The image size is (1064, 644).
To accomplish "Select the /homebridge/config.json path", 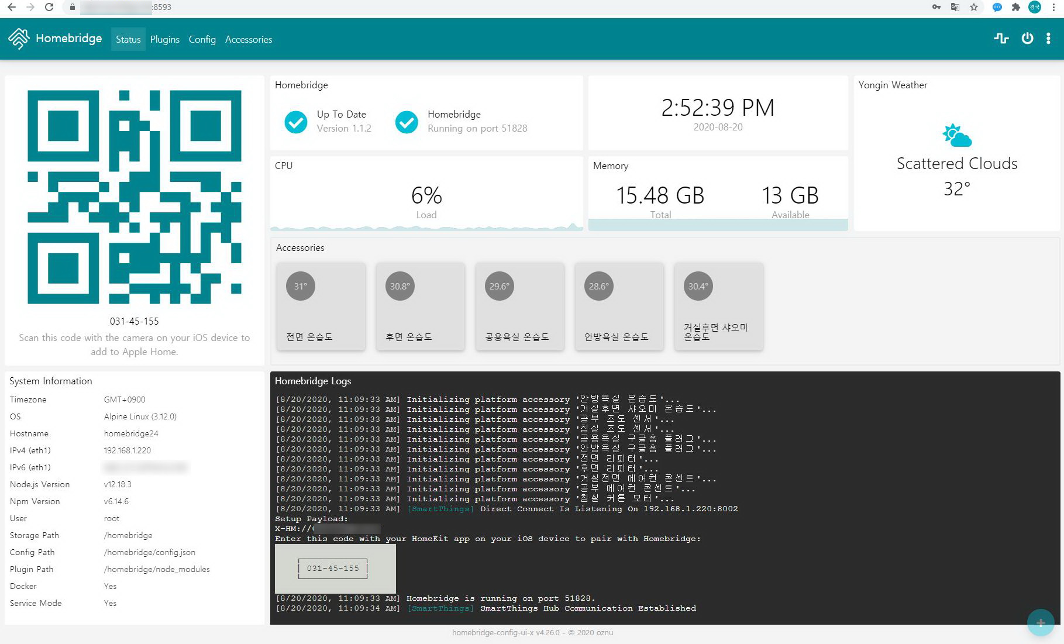I will point(150,552).
